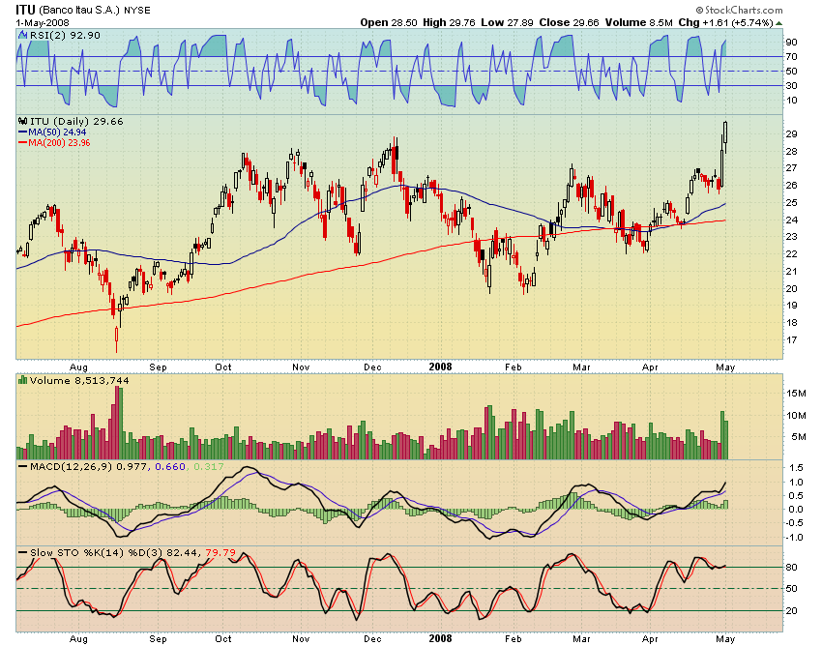
Task: Click the 17 label on price axis
Action: click(791, 340)
